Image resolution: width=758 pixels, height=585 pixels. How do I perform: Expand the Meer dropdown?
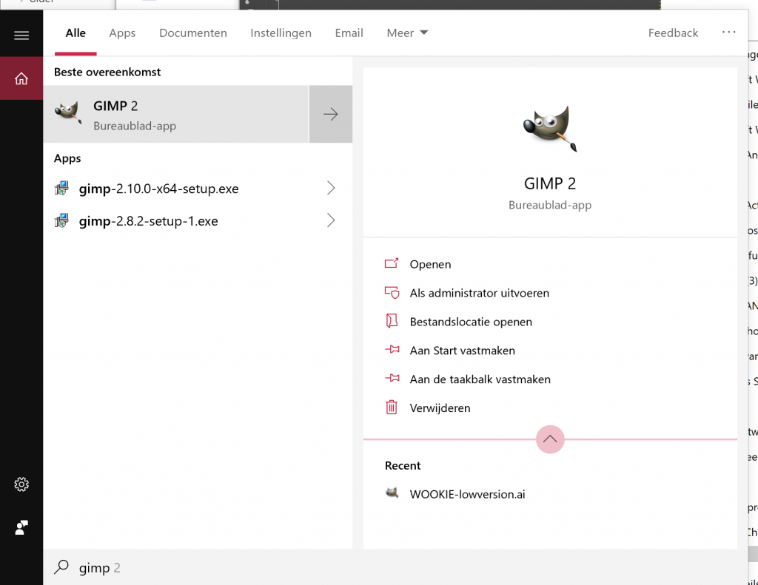(x=406, y=33)
